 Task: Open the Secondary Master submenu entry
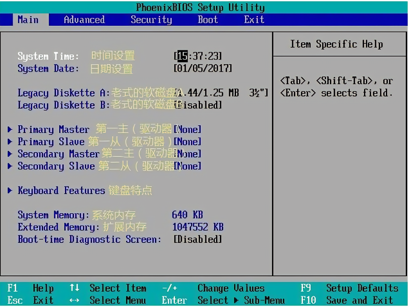59,154
